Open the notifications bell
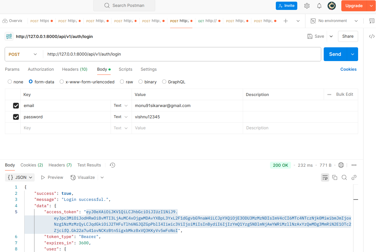376x252 pixels. click(319, 6)
